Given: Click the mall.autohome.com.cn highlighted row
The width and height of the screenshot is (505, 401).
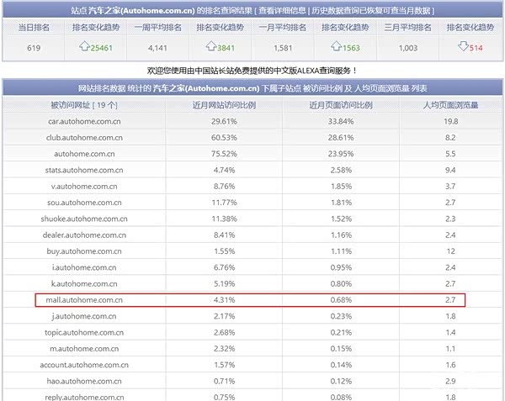Looking at the screenshot, I should [250, 300].
